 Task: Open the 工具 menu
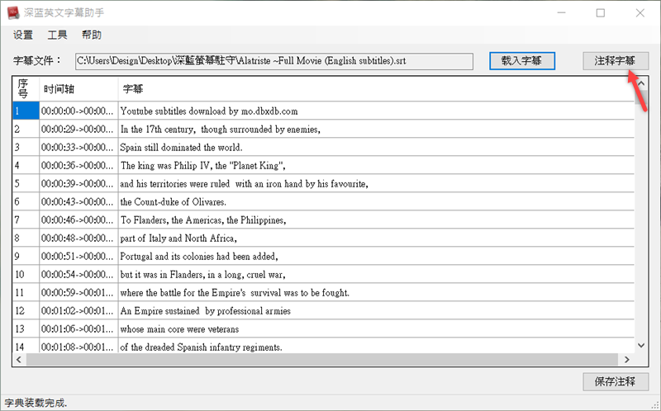[57, 35]
